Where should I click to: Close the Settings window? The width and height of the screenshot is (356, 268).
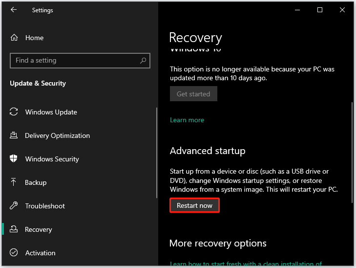342,10
